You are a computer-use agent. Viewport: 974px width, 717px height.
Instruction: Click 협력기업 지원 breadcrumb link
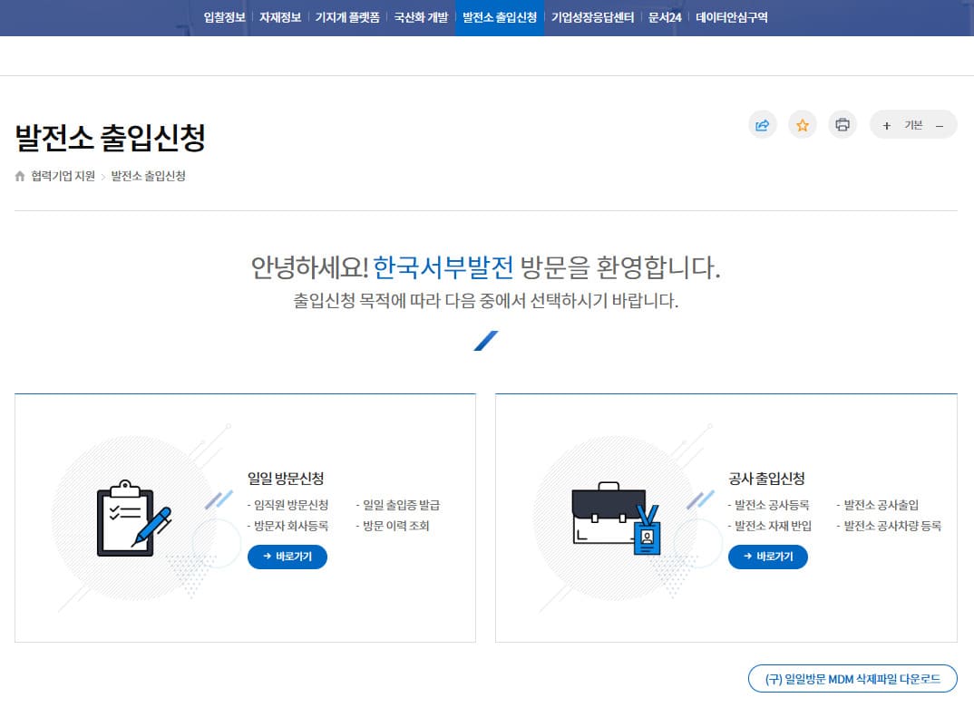63,176
